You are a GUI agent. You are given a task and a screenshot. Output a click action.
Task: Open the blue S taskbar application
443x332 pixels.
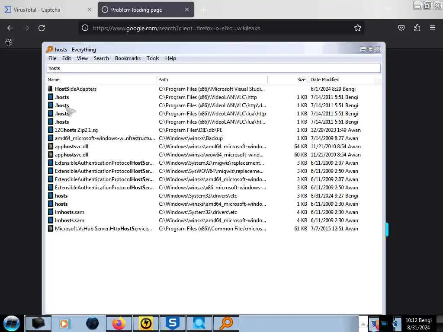[x=172, y=323]
